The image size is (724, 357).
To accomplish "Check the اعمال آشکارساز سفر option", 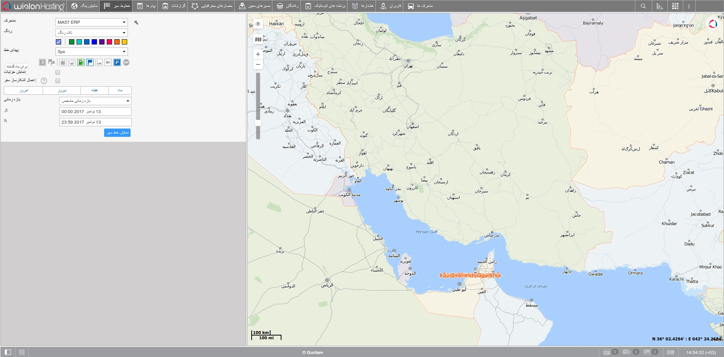I will coord(57,81).
